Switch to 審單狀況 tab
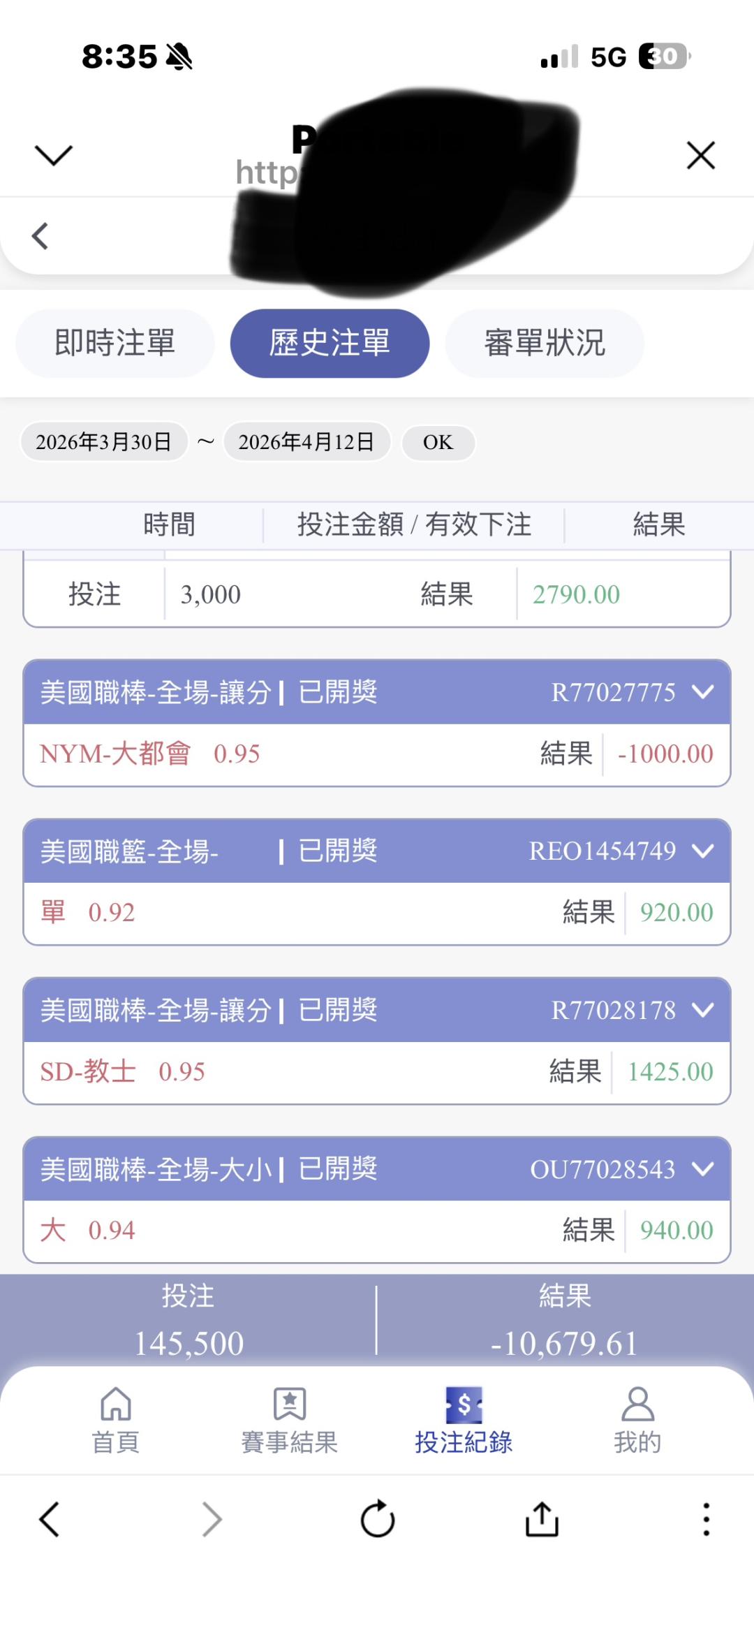Screen dimensions: 754x1635 545,343
